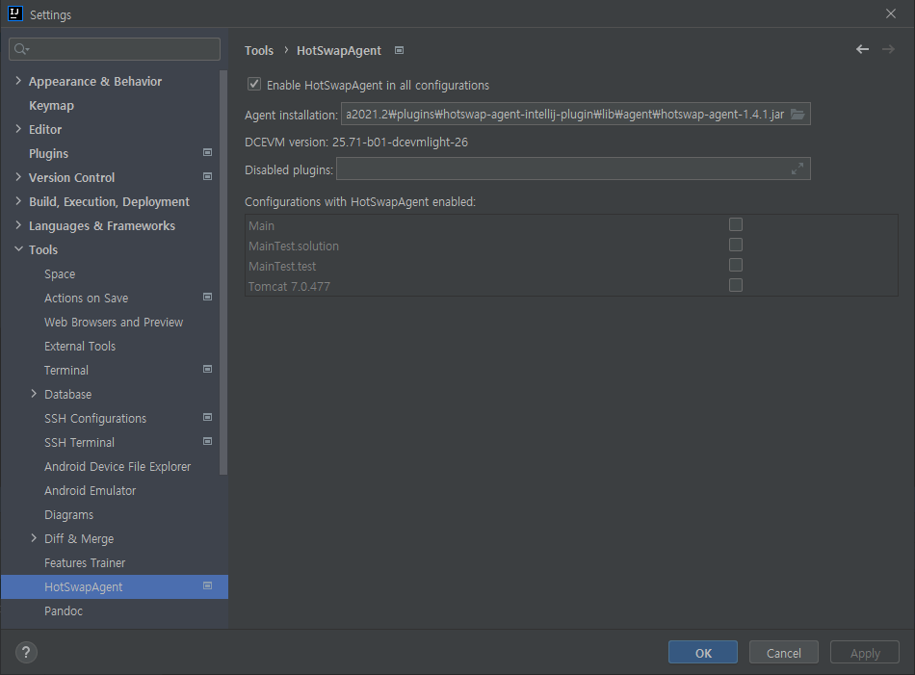Select the MainTest.test row
This screenshot has height=675, width=915.
point(571,266)
